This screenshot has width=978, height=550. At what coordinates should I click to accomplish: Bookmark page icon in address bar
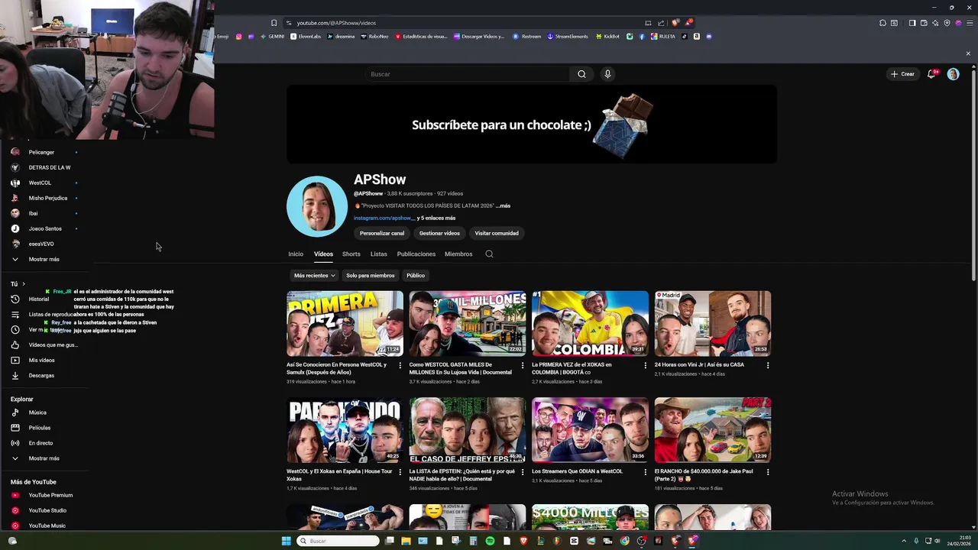click(274, 23)
